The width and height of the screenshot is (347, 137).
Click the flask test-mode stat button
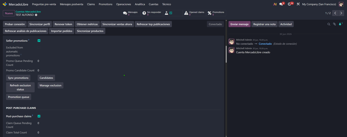click(173, 13)
